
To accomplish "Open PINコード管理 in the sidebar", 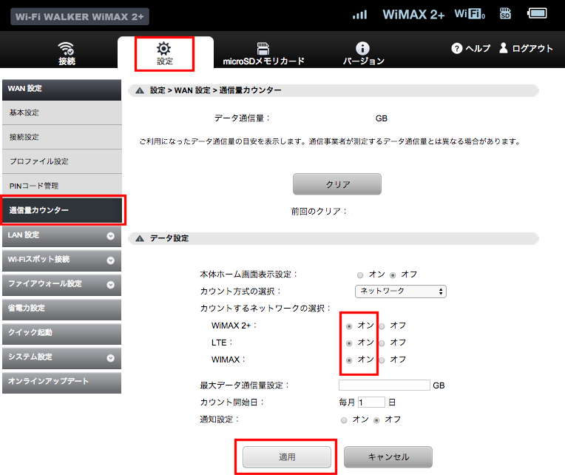I will [61, 186].
